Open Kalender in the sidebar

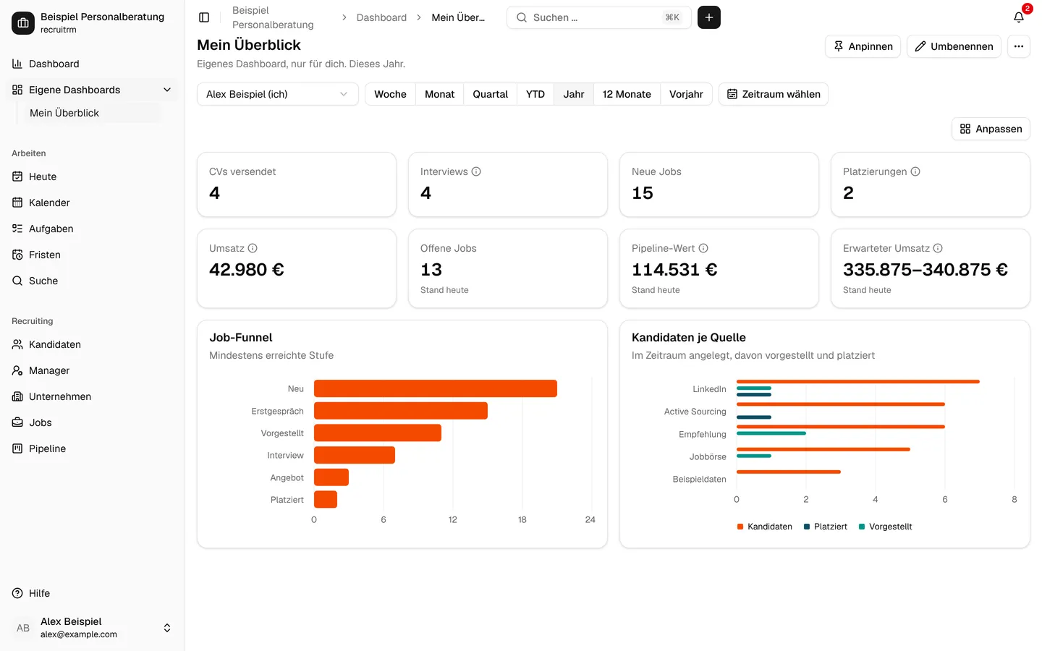(92, 203)
